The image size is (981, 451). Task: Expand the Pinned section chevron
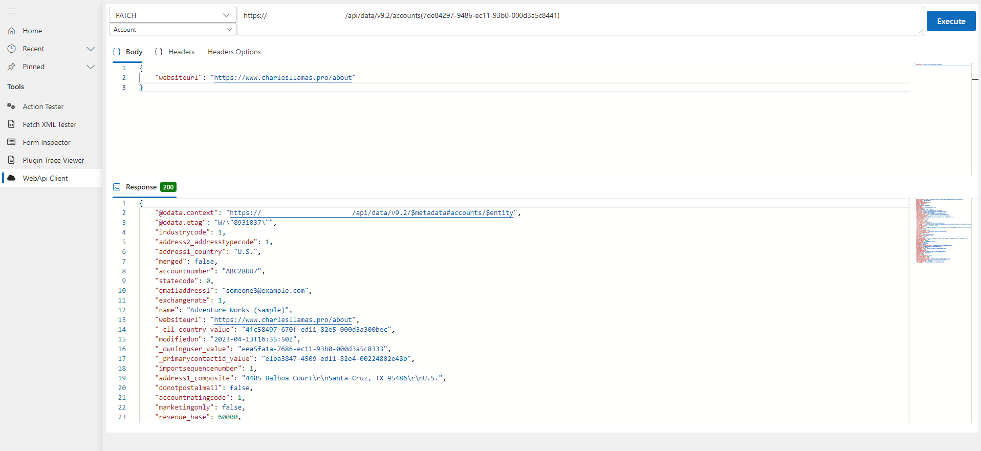click(91, 67)
